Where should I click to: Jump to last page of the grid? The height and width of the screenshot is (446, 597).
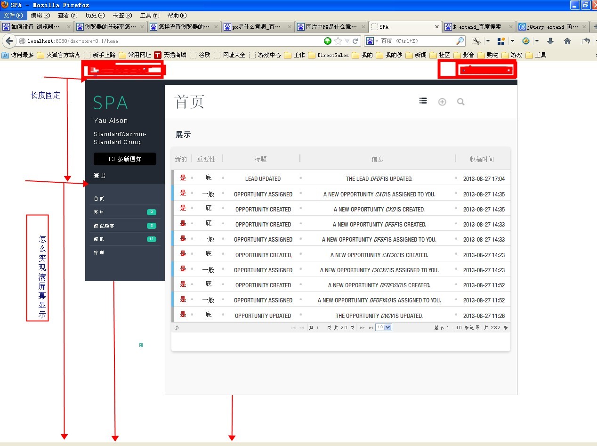coord(371,328)
